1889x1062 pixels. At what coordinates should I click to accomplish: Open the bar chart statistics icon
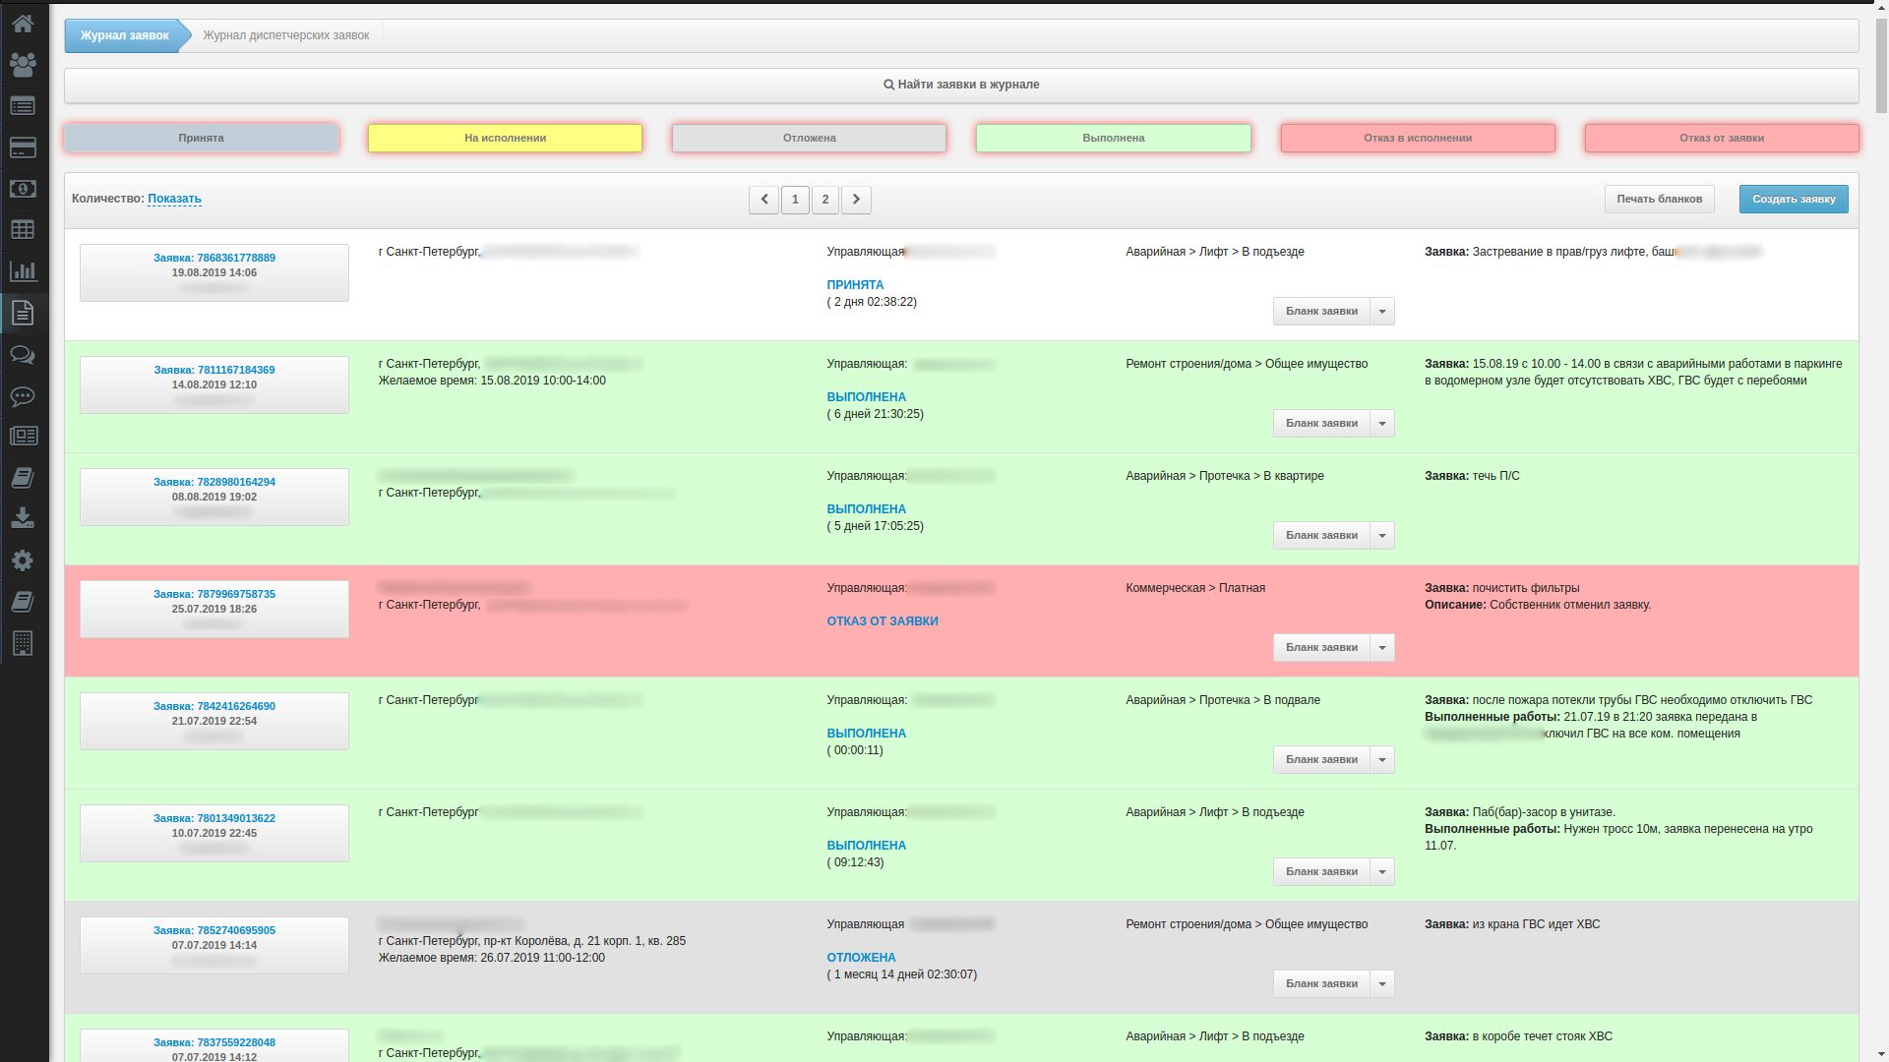coord(23,271)
